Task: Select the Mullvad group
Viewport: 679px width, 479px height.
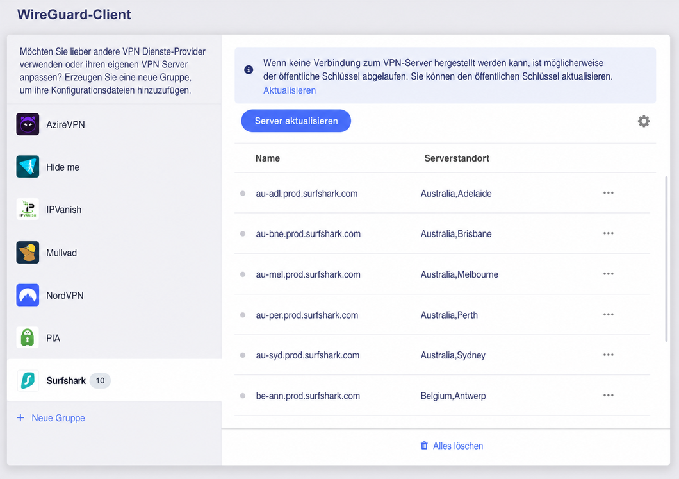Action: point(114,252)
